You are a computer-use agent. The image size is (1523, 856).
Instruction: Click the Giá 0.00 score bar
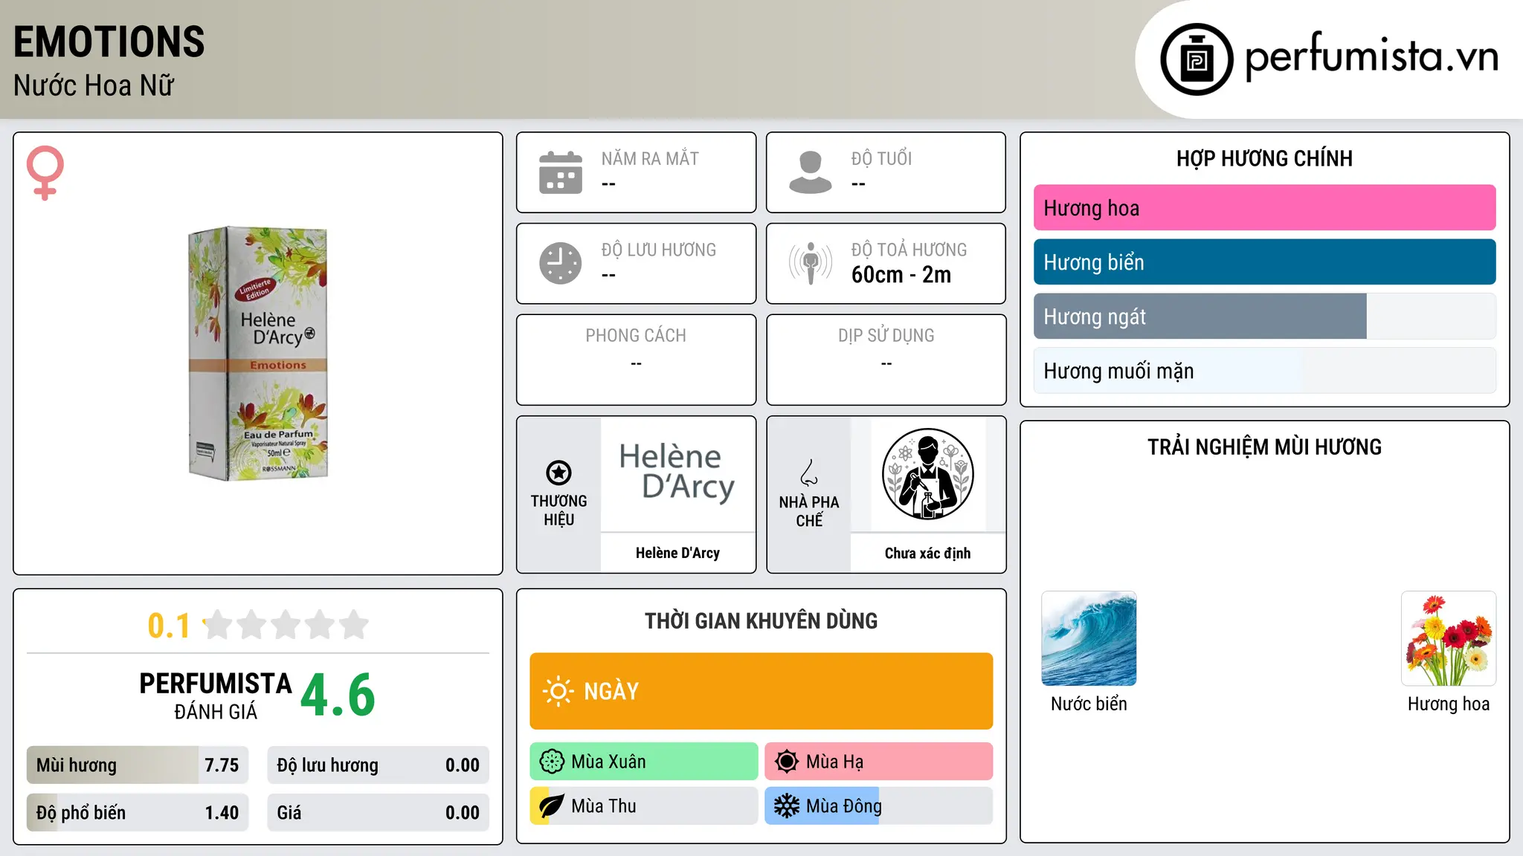(x=378, y=813)
